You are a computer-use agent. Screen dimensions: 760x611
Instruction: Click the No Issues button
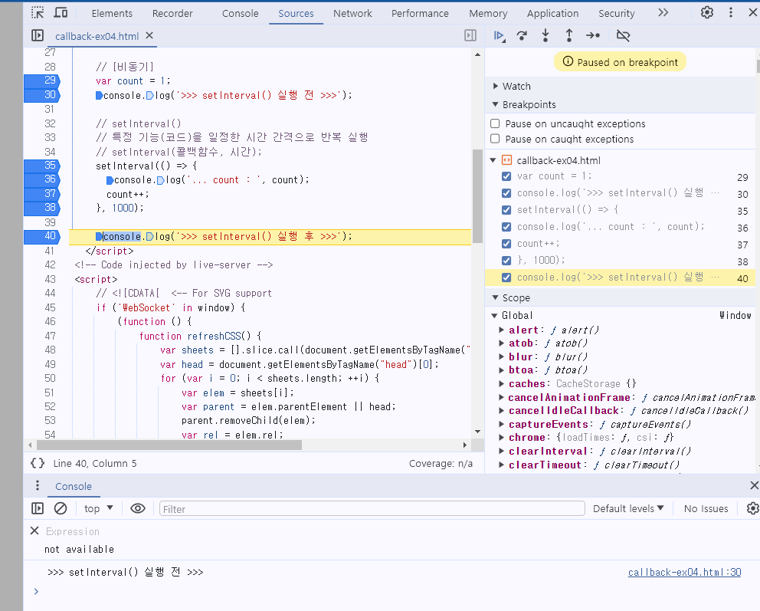(706, 508)
